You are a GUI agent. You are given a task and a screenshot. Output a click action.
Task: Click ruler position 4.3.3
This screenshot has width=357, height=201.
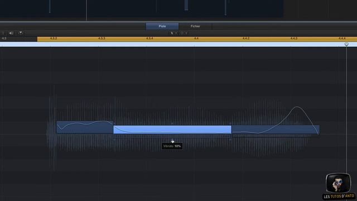(102, 39)
